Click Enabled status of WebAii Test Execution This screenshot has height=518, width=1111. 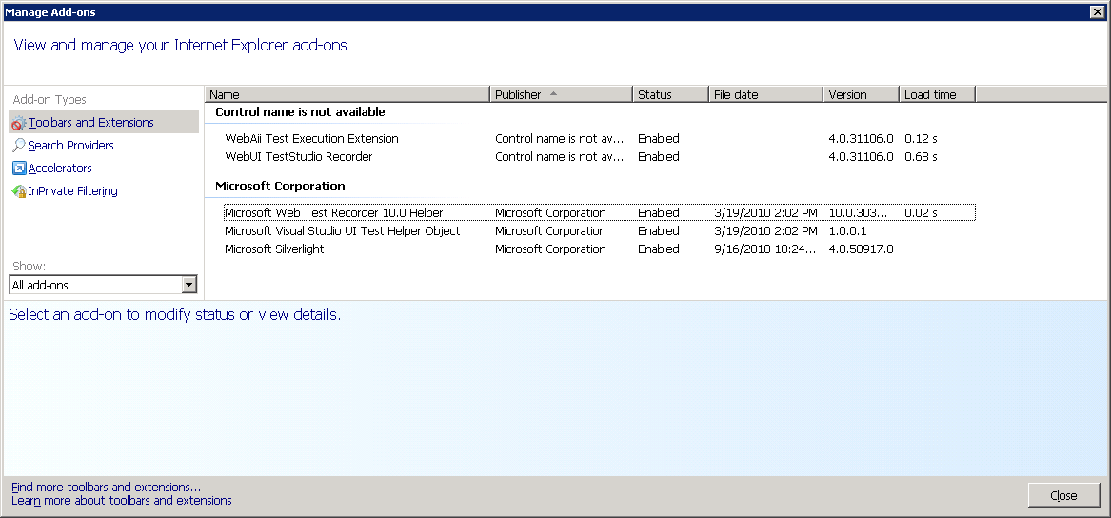tap(658, 138)
